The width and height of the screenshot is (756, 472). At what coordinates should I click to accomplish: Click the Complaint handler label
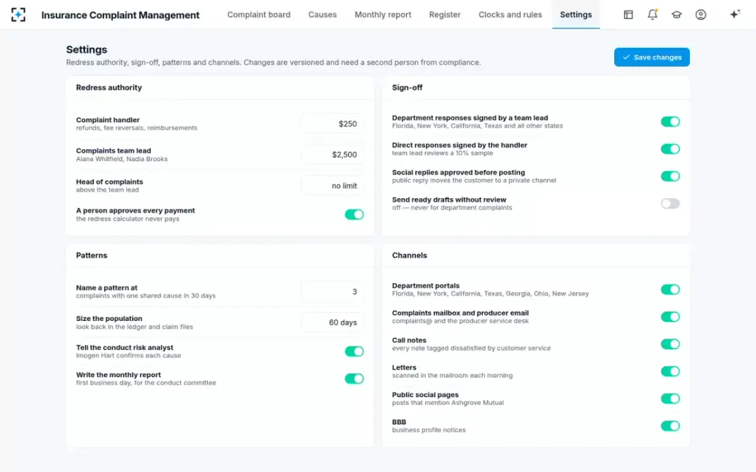[x=108, y=120]
